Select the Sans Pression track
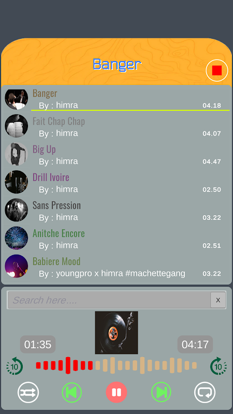 click(x=116, y=211)
